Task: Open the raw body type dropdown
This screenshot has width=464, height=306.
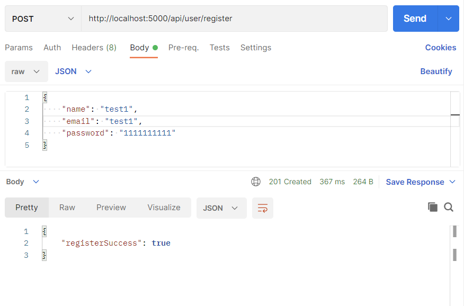Action: (26, 71)
